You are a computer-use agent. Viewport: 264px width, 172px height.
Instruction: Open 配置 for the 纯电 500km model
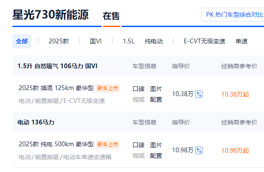156,155
